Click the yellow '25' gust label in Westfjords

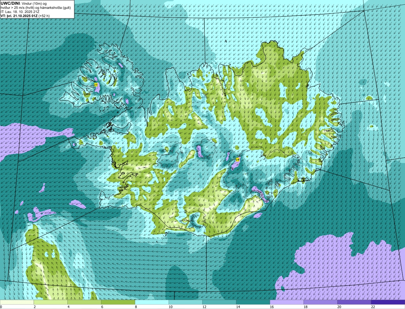[x=96, y=85]
